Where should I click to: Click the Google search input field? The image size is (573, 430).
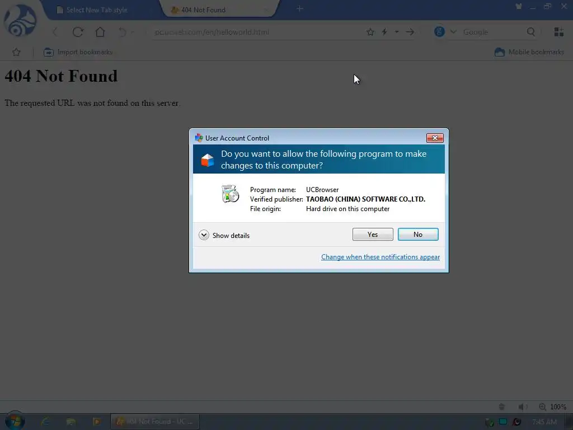coord(491,32)
